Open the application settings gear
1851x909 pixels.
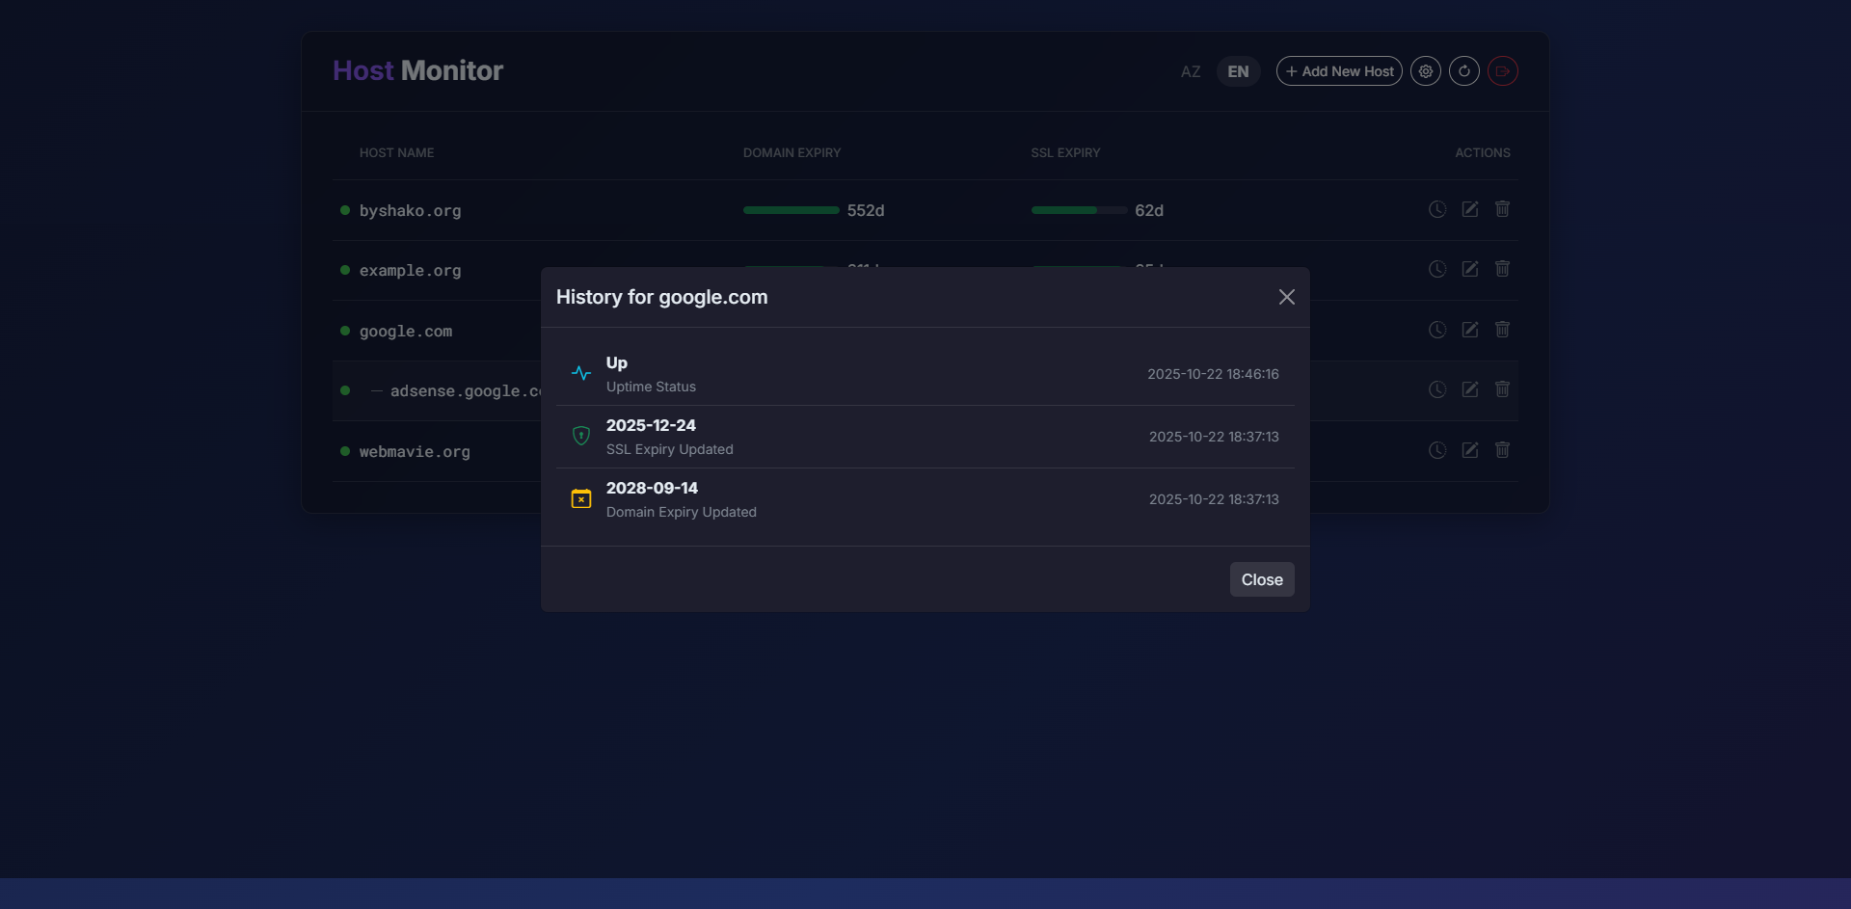[x=1426, y=70]
